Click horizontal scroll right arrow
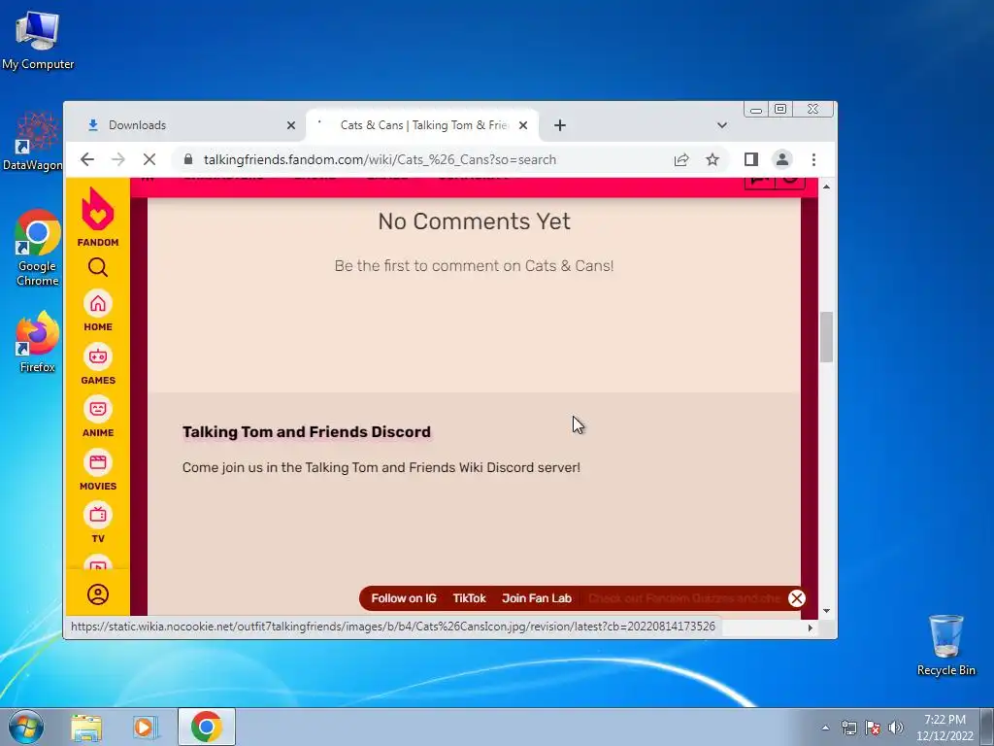Screen dimensions: 994x746 click(x=811, y=627)
